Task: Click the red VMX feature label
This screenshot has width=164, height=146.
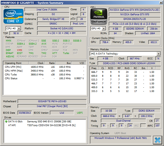Action: [x=20, y=50]
